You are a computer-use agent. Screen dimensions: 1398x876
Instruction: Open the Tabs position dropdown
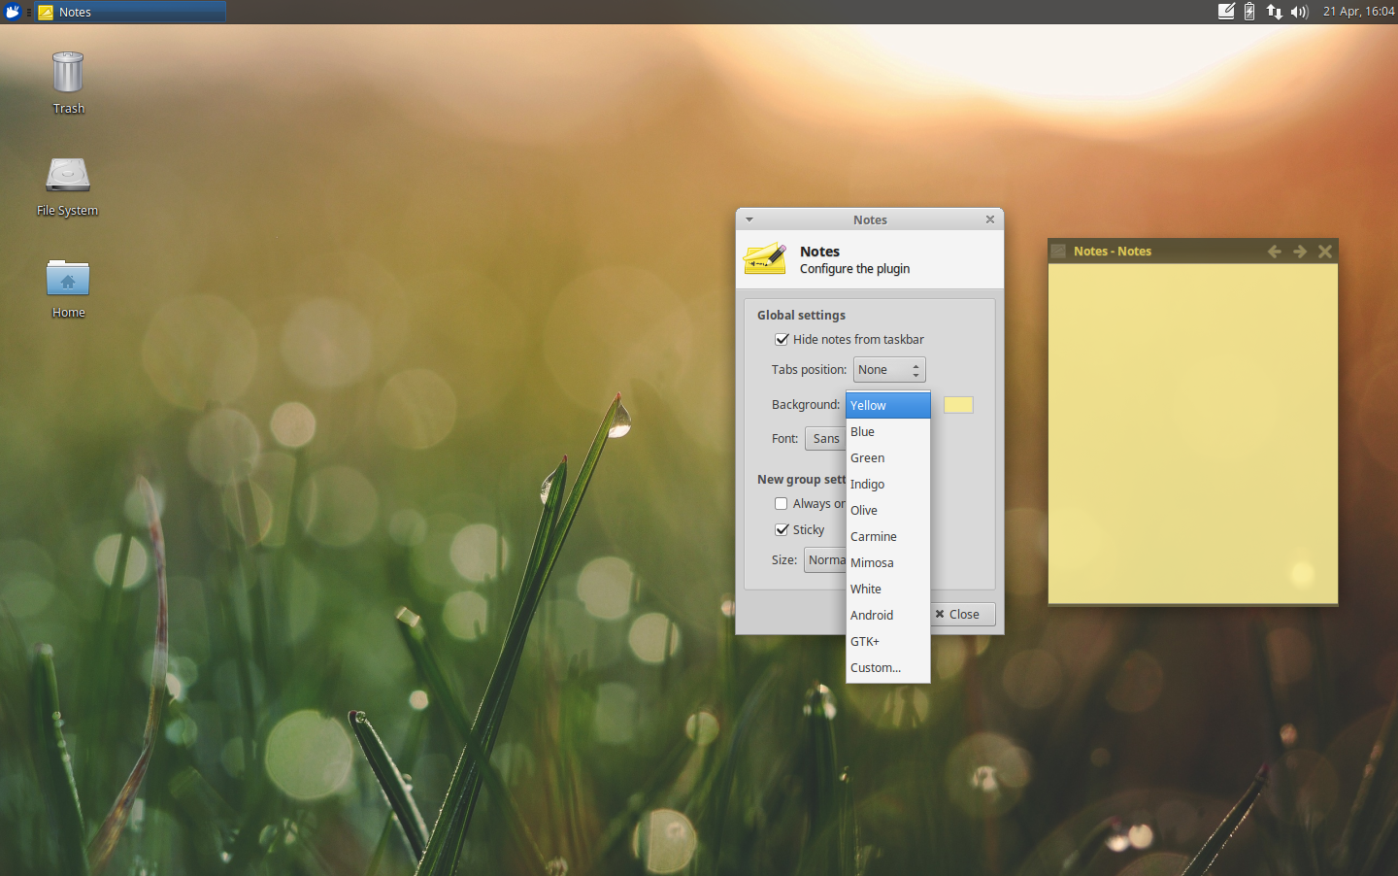point(888,369)
